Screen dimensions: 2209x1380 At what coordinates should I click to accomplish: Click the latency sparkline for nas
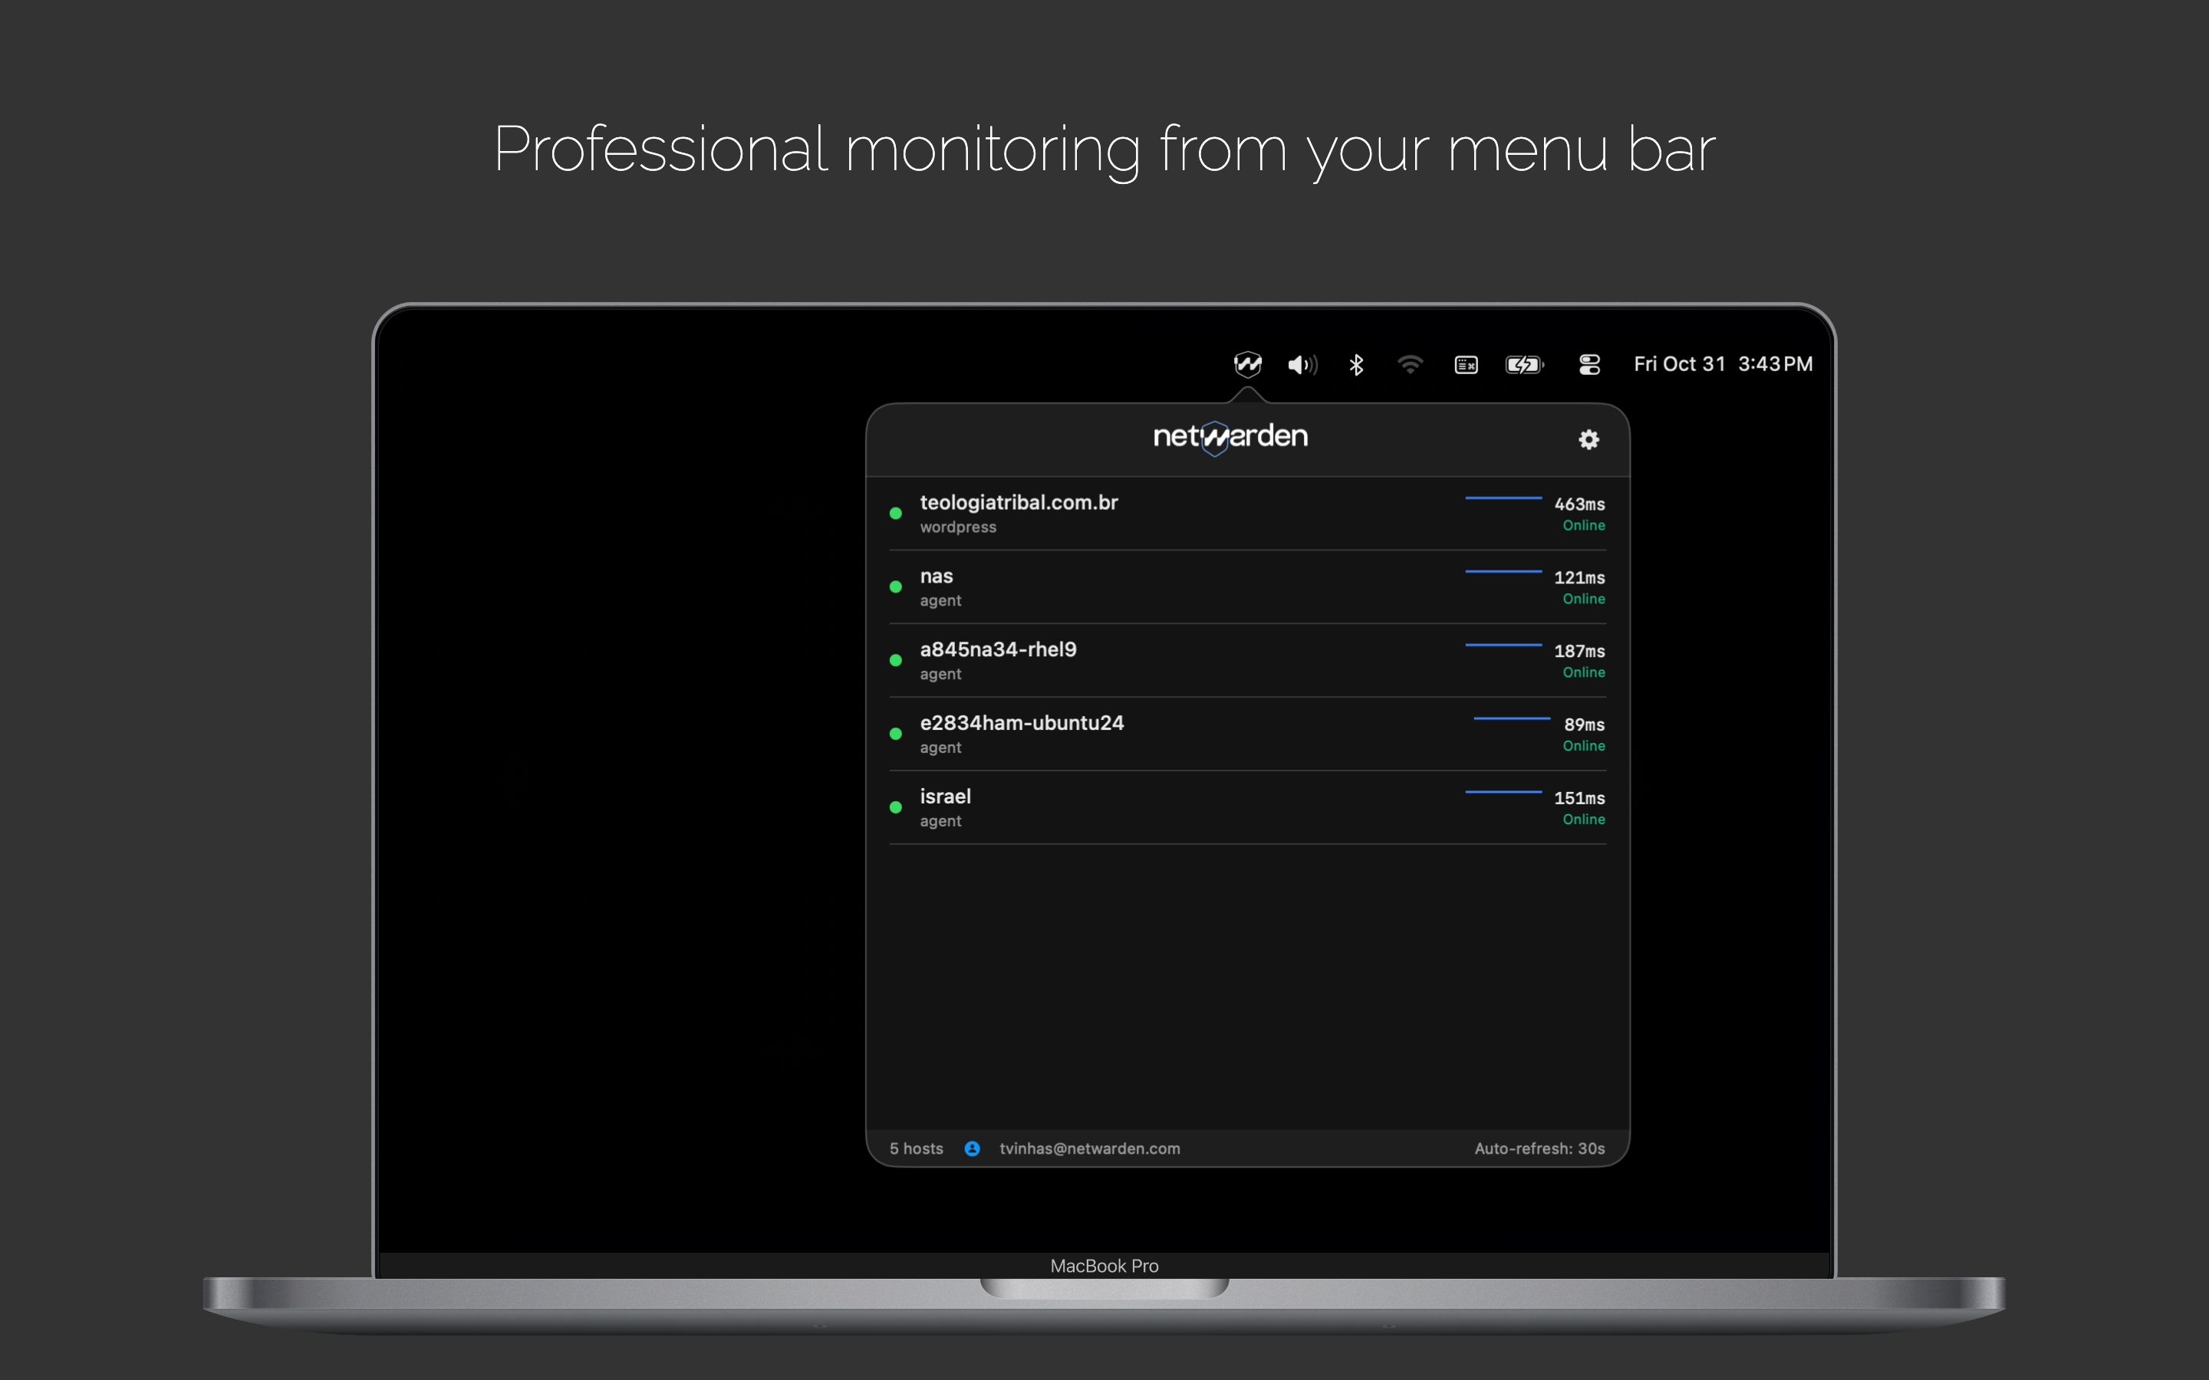click(x=1503, y=571)
